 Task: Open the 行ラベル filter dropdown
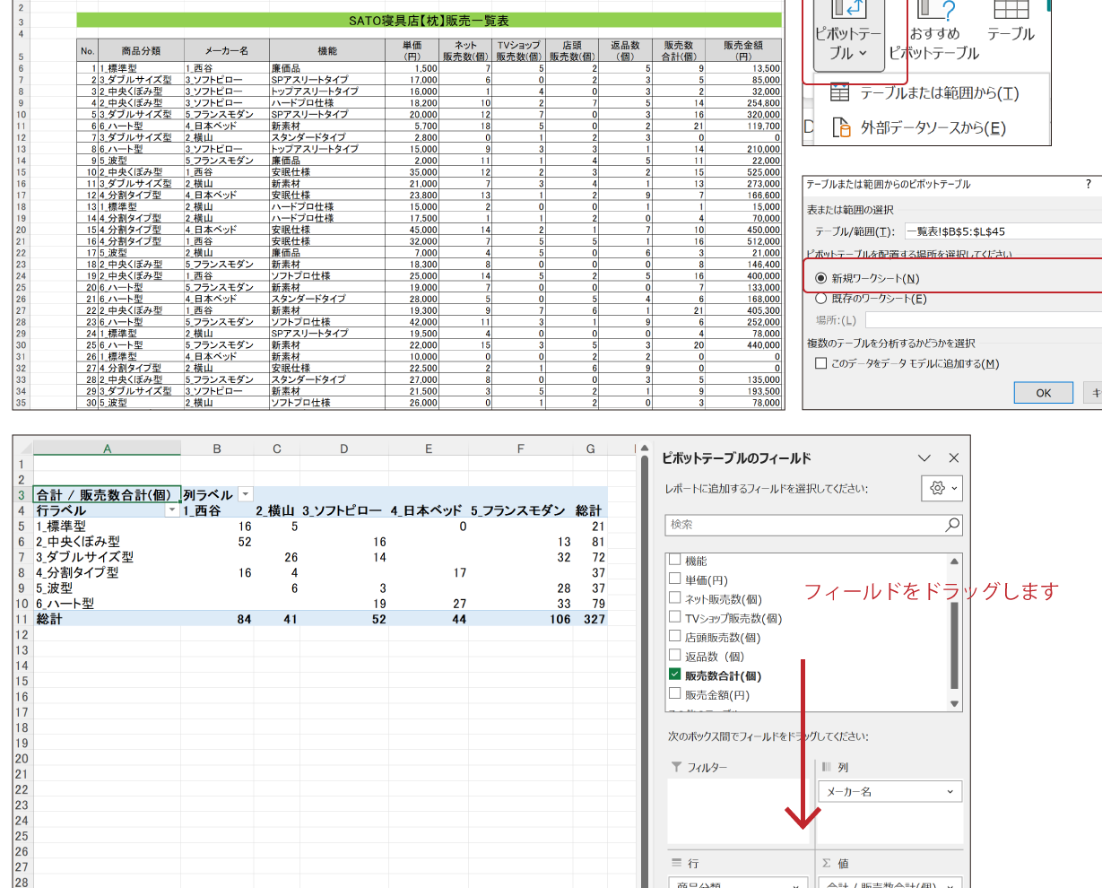(171, 510)
